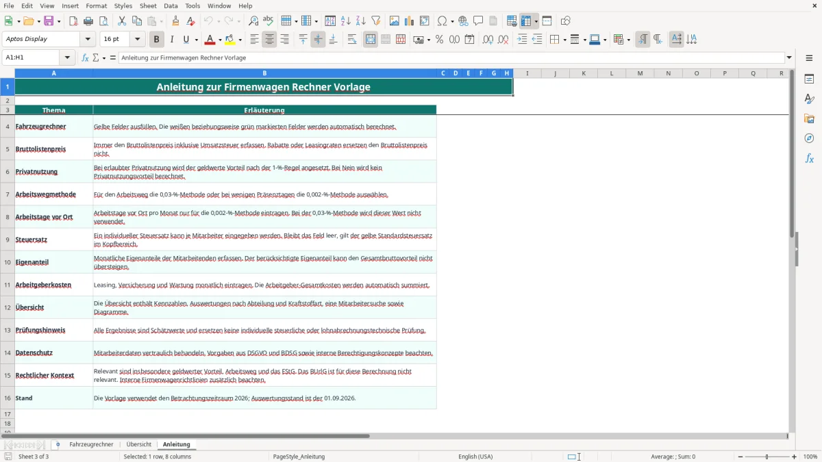
Task: Insert a comment
Action: point(478,21)
